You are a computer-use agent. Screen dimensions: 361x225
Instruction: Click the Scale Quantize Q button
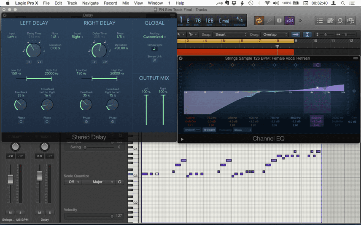click(x=119, y=182)
